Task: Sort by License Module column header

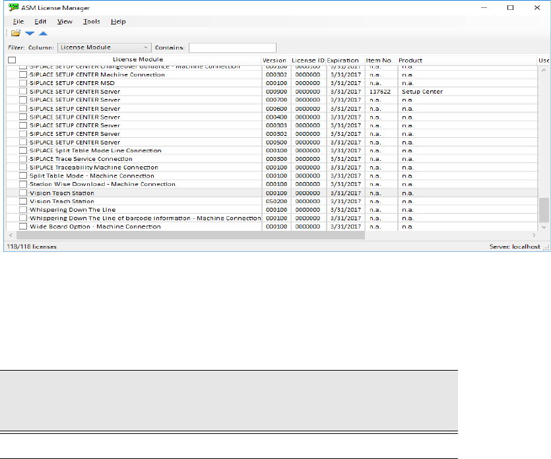Action: click(x=138, y=60)
